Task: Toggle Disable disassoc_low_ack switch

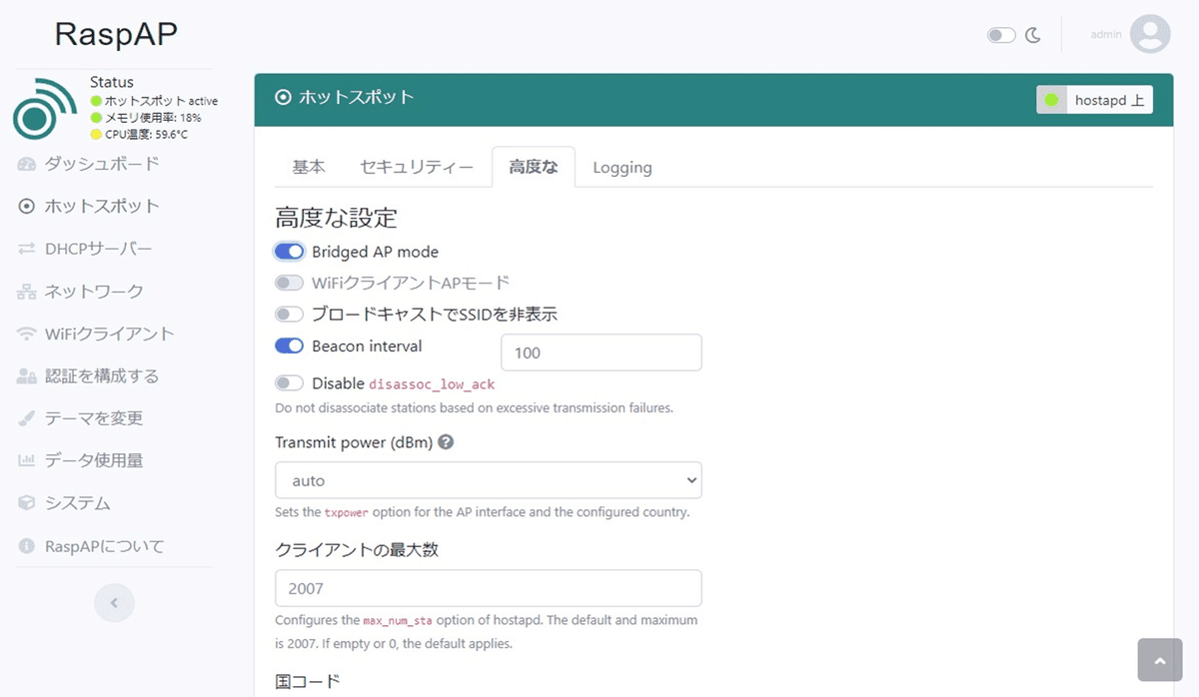Action: (289, 383)
